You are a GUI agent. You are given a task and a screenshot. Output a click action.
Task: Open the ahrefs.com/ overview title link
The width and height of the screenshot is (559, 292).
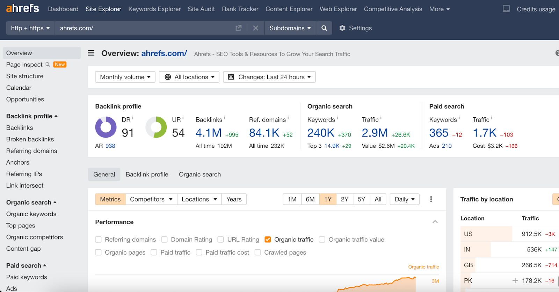(164, 53)
